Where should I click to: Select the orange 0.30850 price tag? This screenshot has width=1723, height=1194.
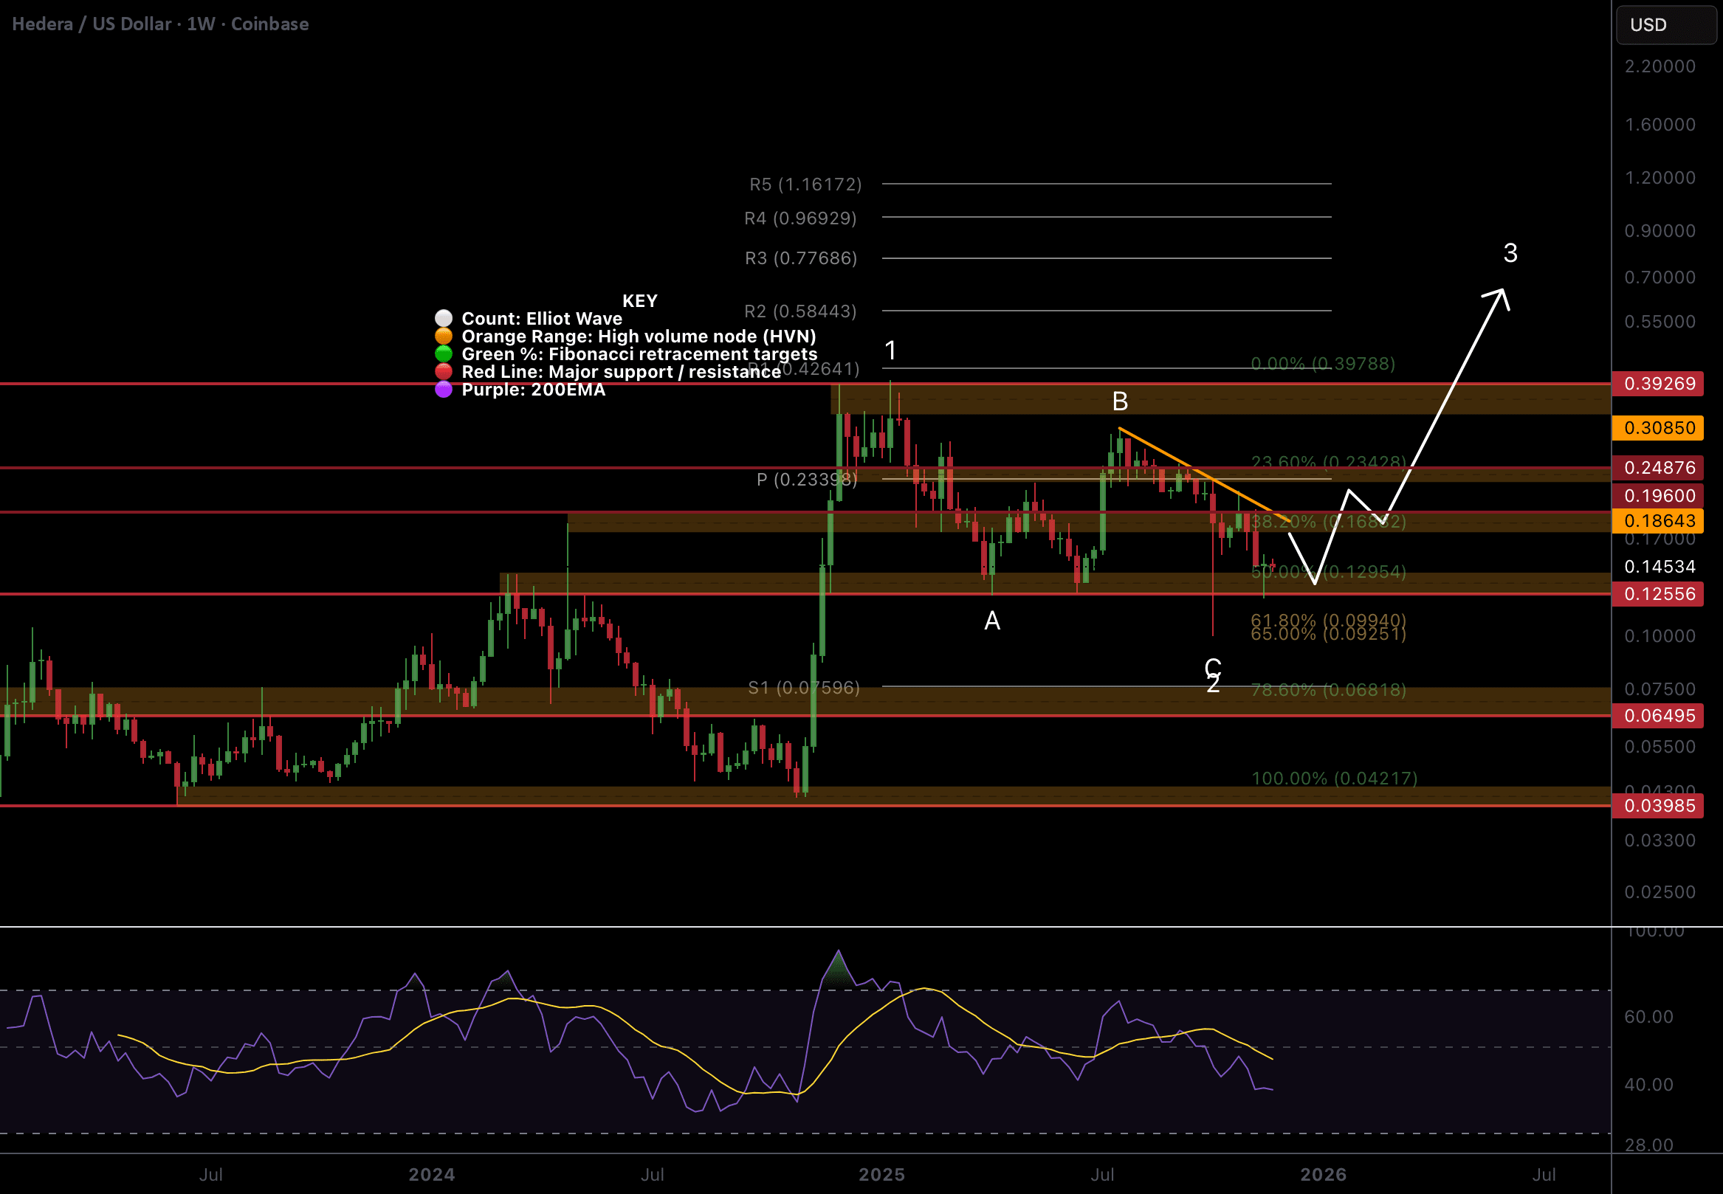click(1659, 428)
